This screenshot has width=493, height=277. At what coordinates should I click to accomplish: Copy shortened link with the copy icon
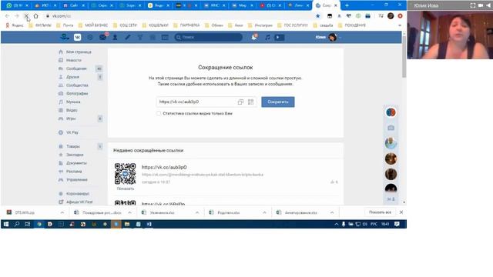pyautogui.click(x=240, y=102)
